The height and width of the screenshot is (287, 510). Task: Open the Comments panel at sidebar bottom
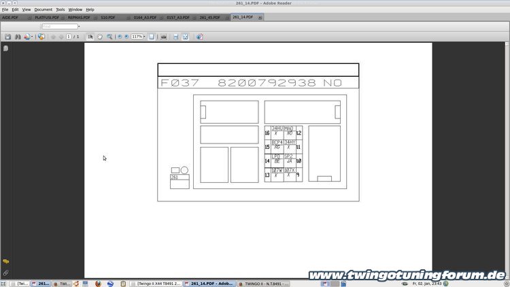(x=5, y=261)
